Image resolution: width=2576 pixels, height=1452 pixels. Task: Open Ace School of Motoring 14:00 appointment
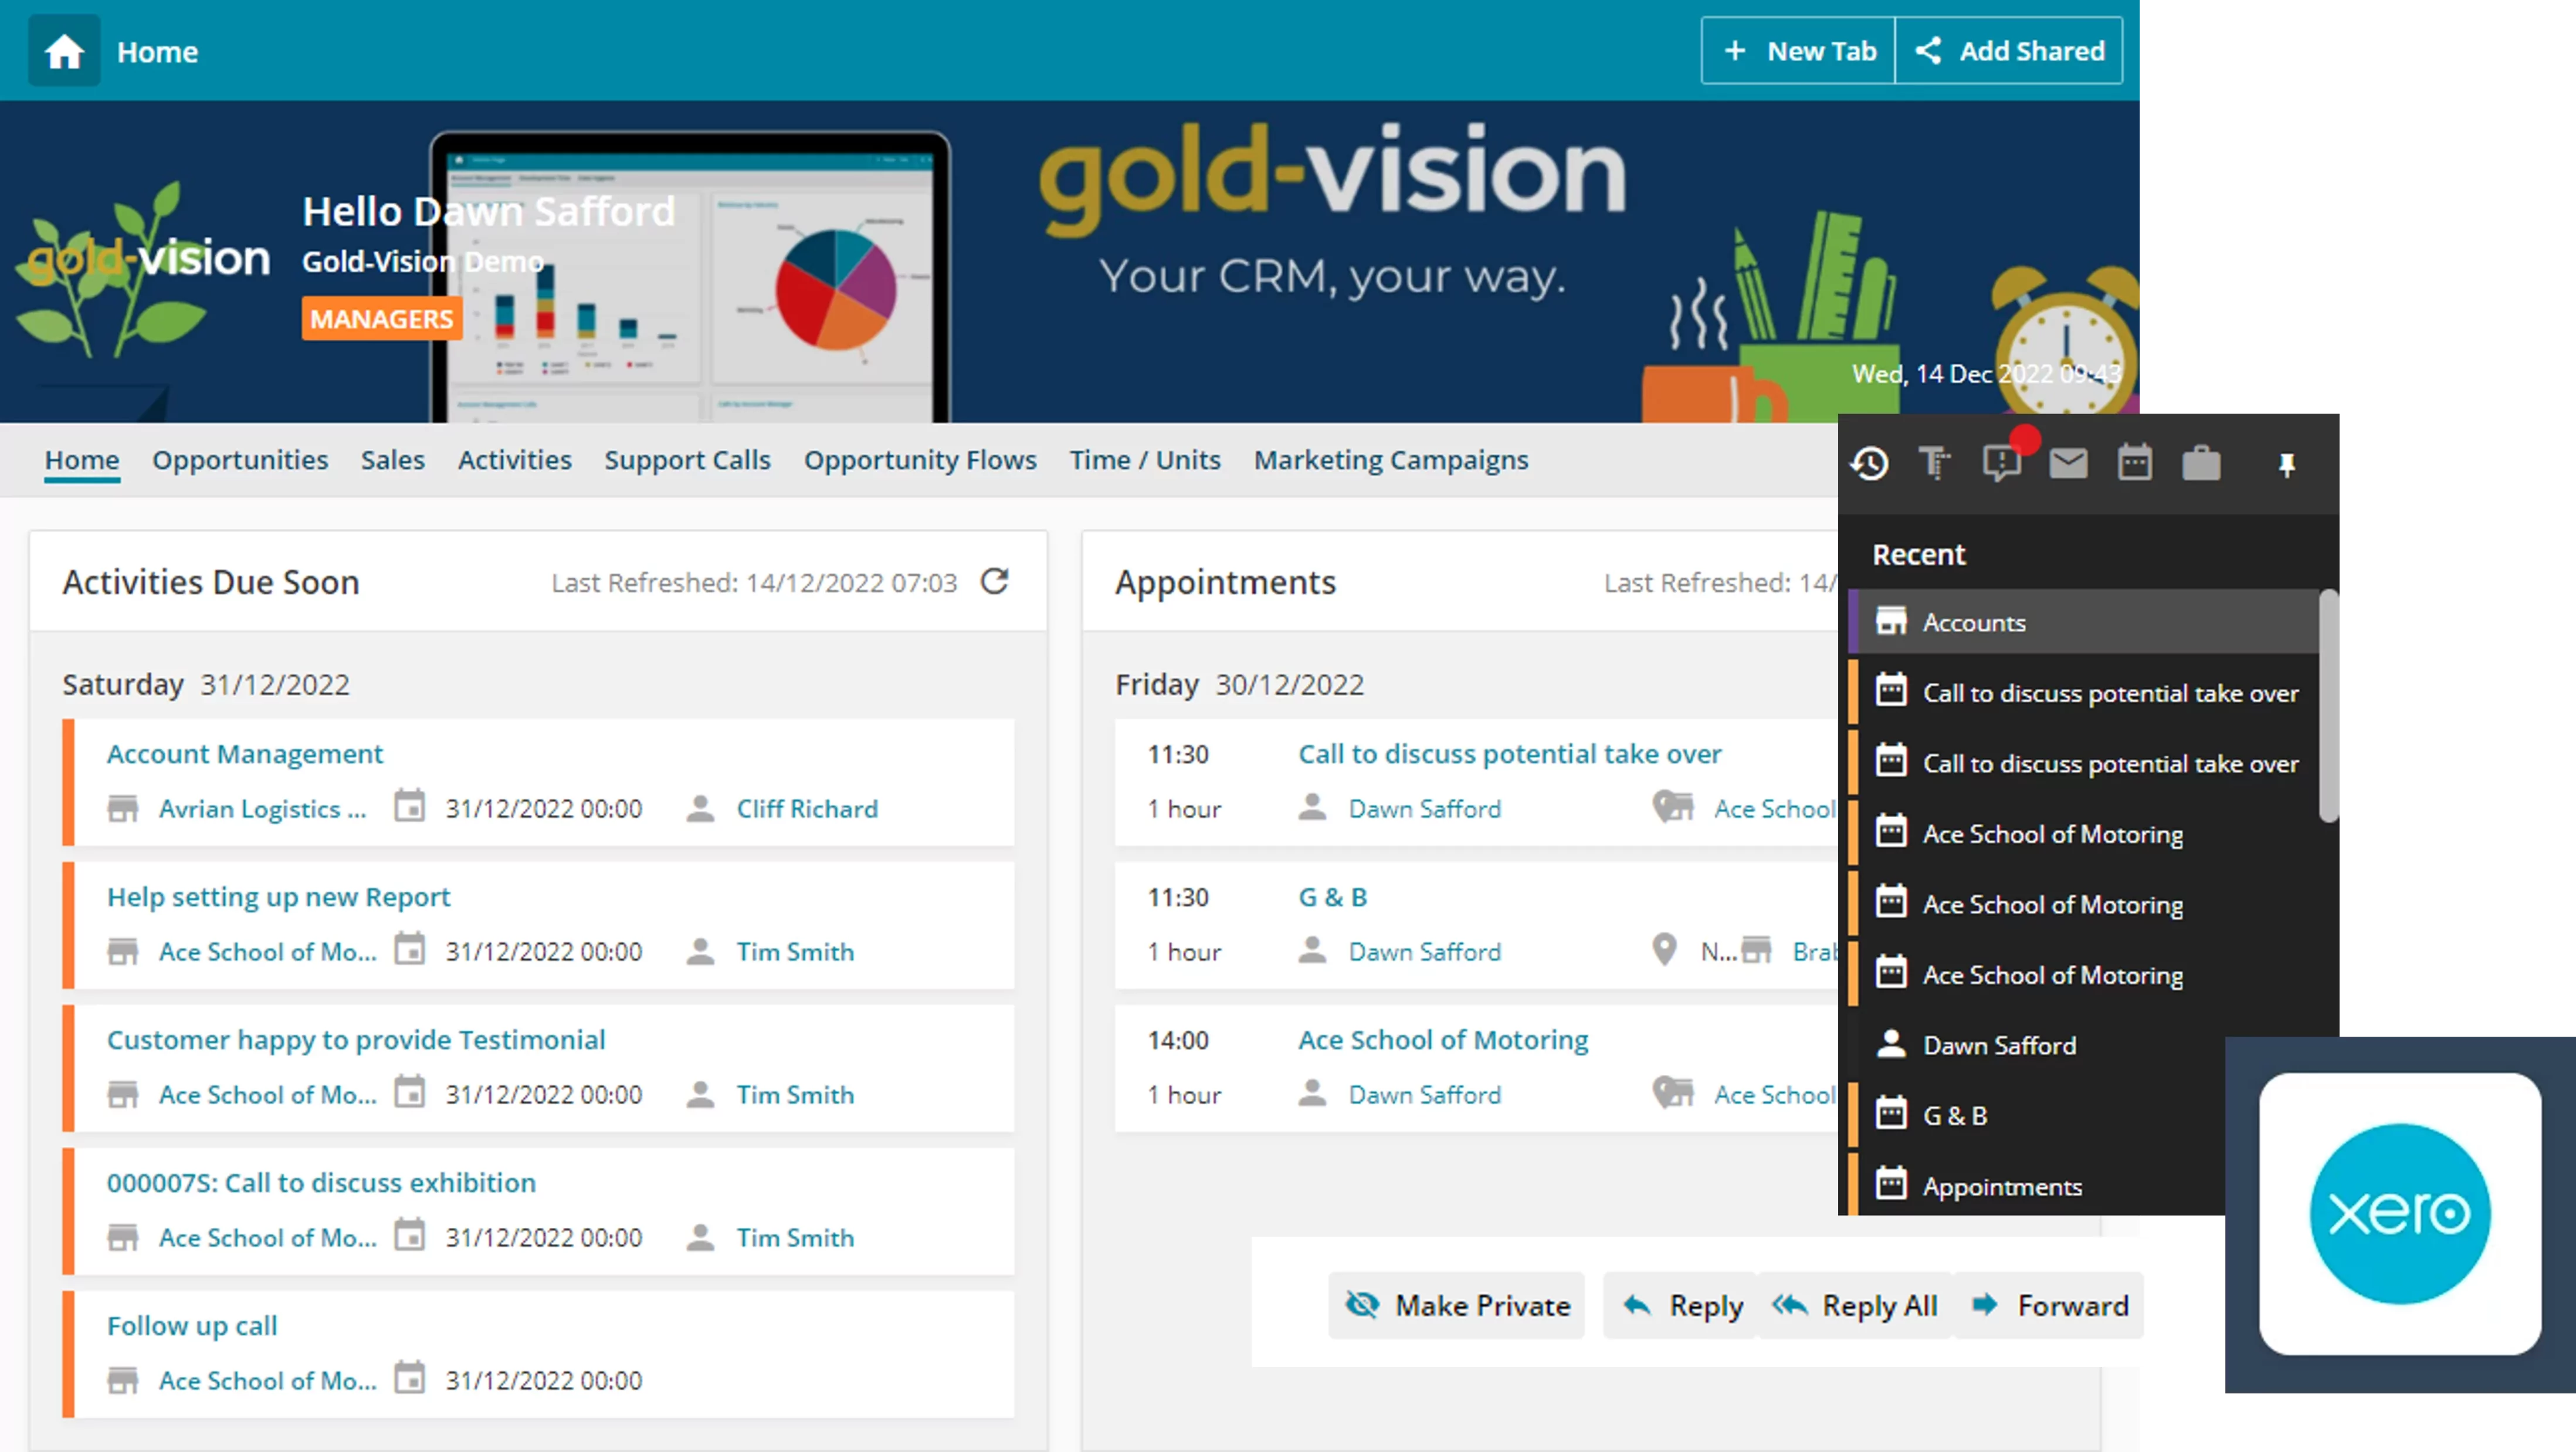pos(1443,1040)
